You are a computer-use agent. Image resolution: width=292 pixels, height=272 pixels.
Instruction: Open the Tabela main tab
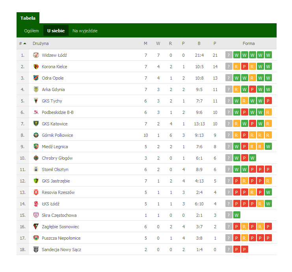coord(28,18)
